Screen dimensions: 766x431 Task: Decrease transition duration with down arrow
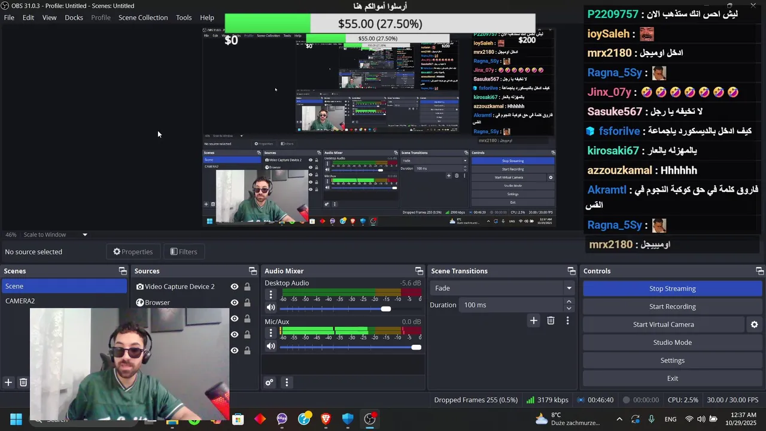pos(569,308)
